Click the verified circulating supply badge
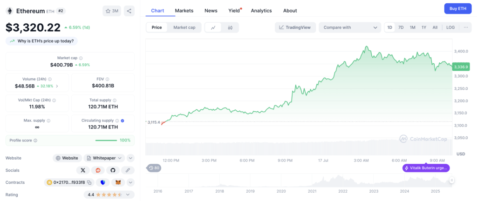477x201 pixels. pyautogui.click(x=123, y=121)
